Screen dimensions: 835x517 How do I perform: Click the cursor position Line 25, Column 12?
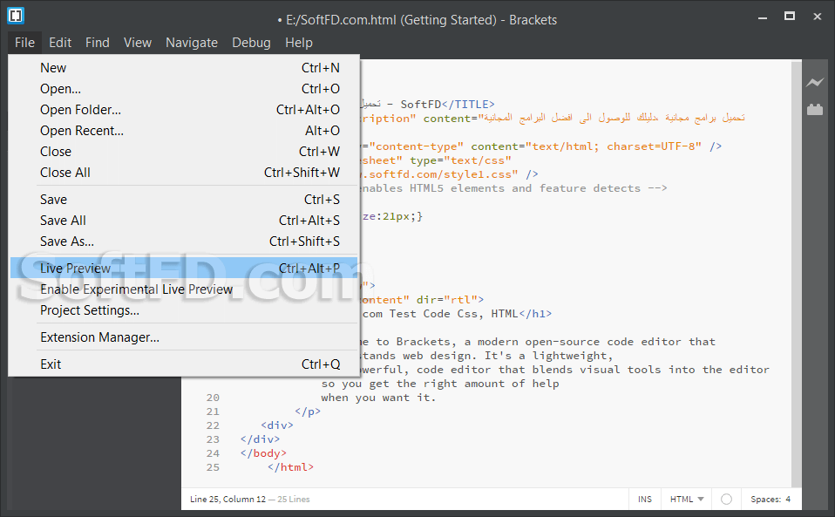coord(227,499)
